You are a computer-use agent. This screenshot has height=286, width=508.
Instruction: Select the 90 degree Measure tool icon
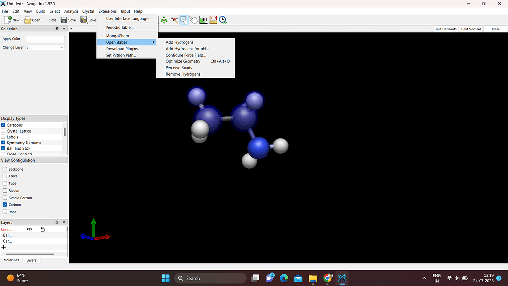tap(204, 20)
